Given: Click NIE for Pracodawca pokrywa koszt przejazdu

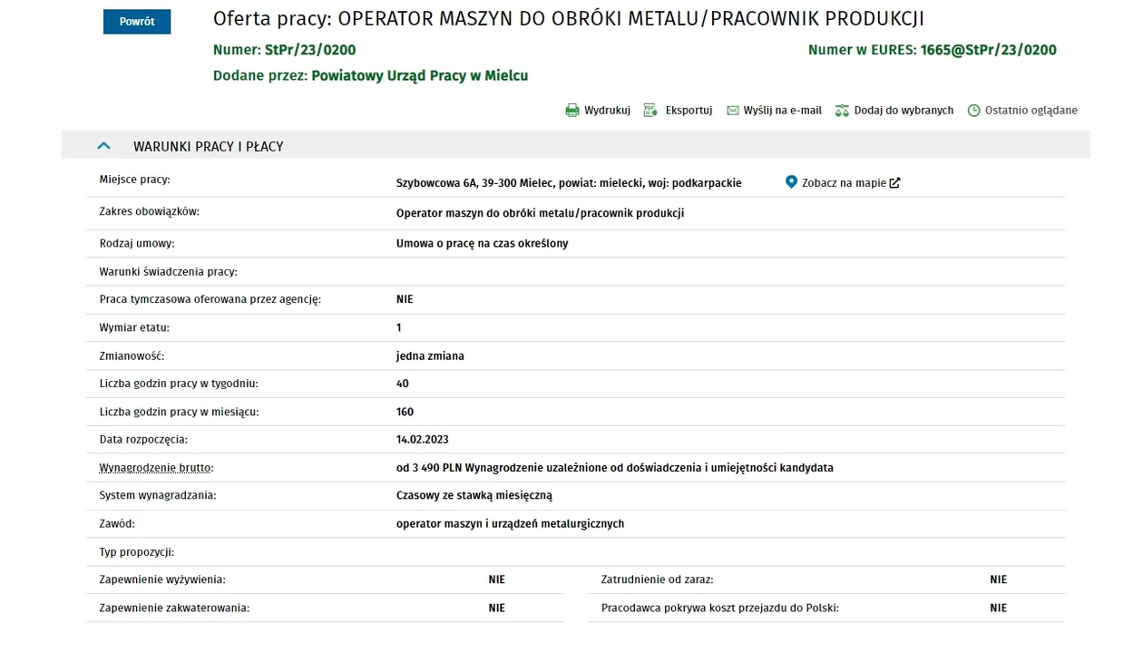Looking at the screenshot, I should pos(999,608).
